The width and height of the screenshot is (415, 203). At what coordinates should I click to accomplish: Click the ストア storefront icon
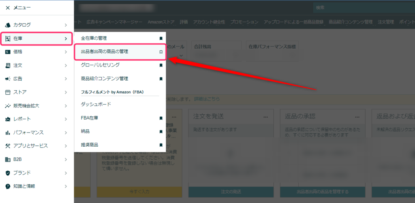[x=8, y=92]
